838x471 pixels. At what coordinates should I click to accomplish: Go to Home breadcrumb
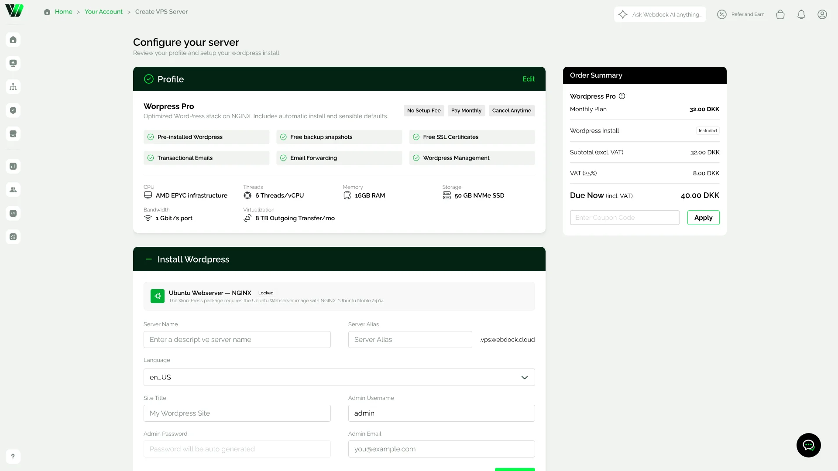point(64,12)
